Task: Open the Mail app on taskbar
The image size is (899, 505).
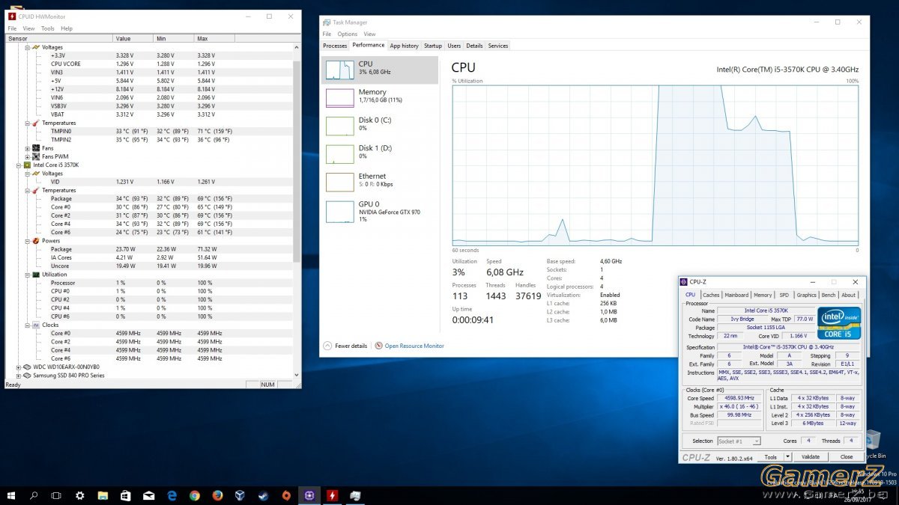Action: (x=148, y=495)
